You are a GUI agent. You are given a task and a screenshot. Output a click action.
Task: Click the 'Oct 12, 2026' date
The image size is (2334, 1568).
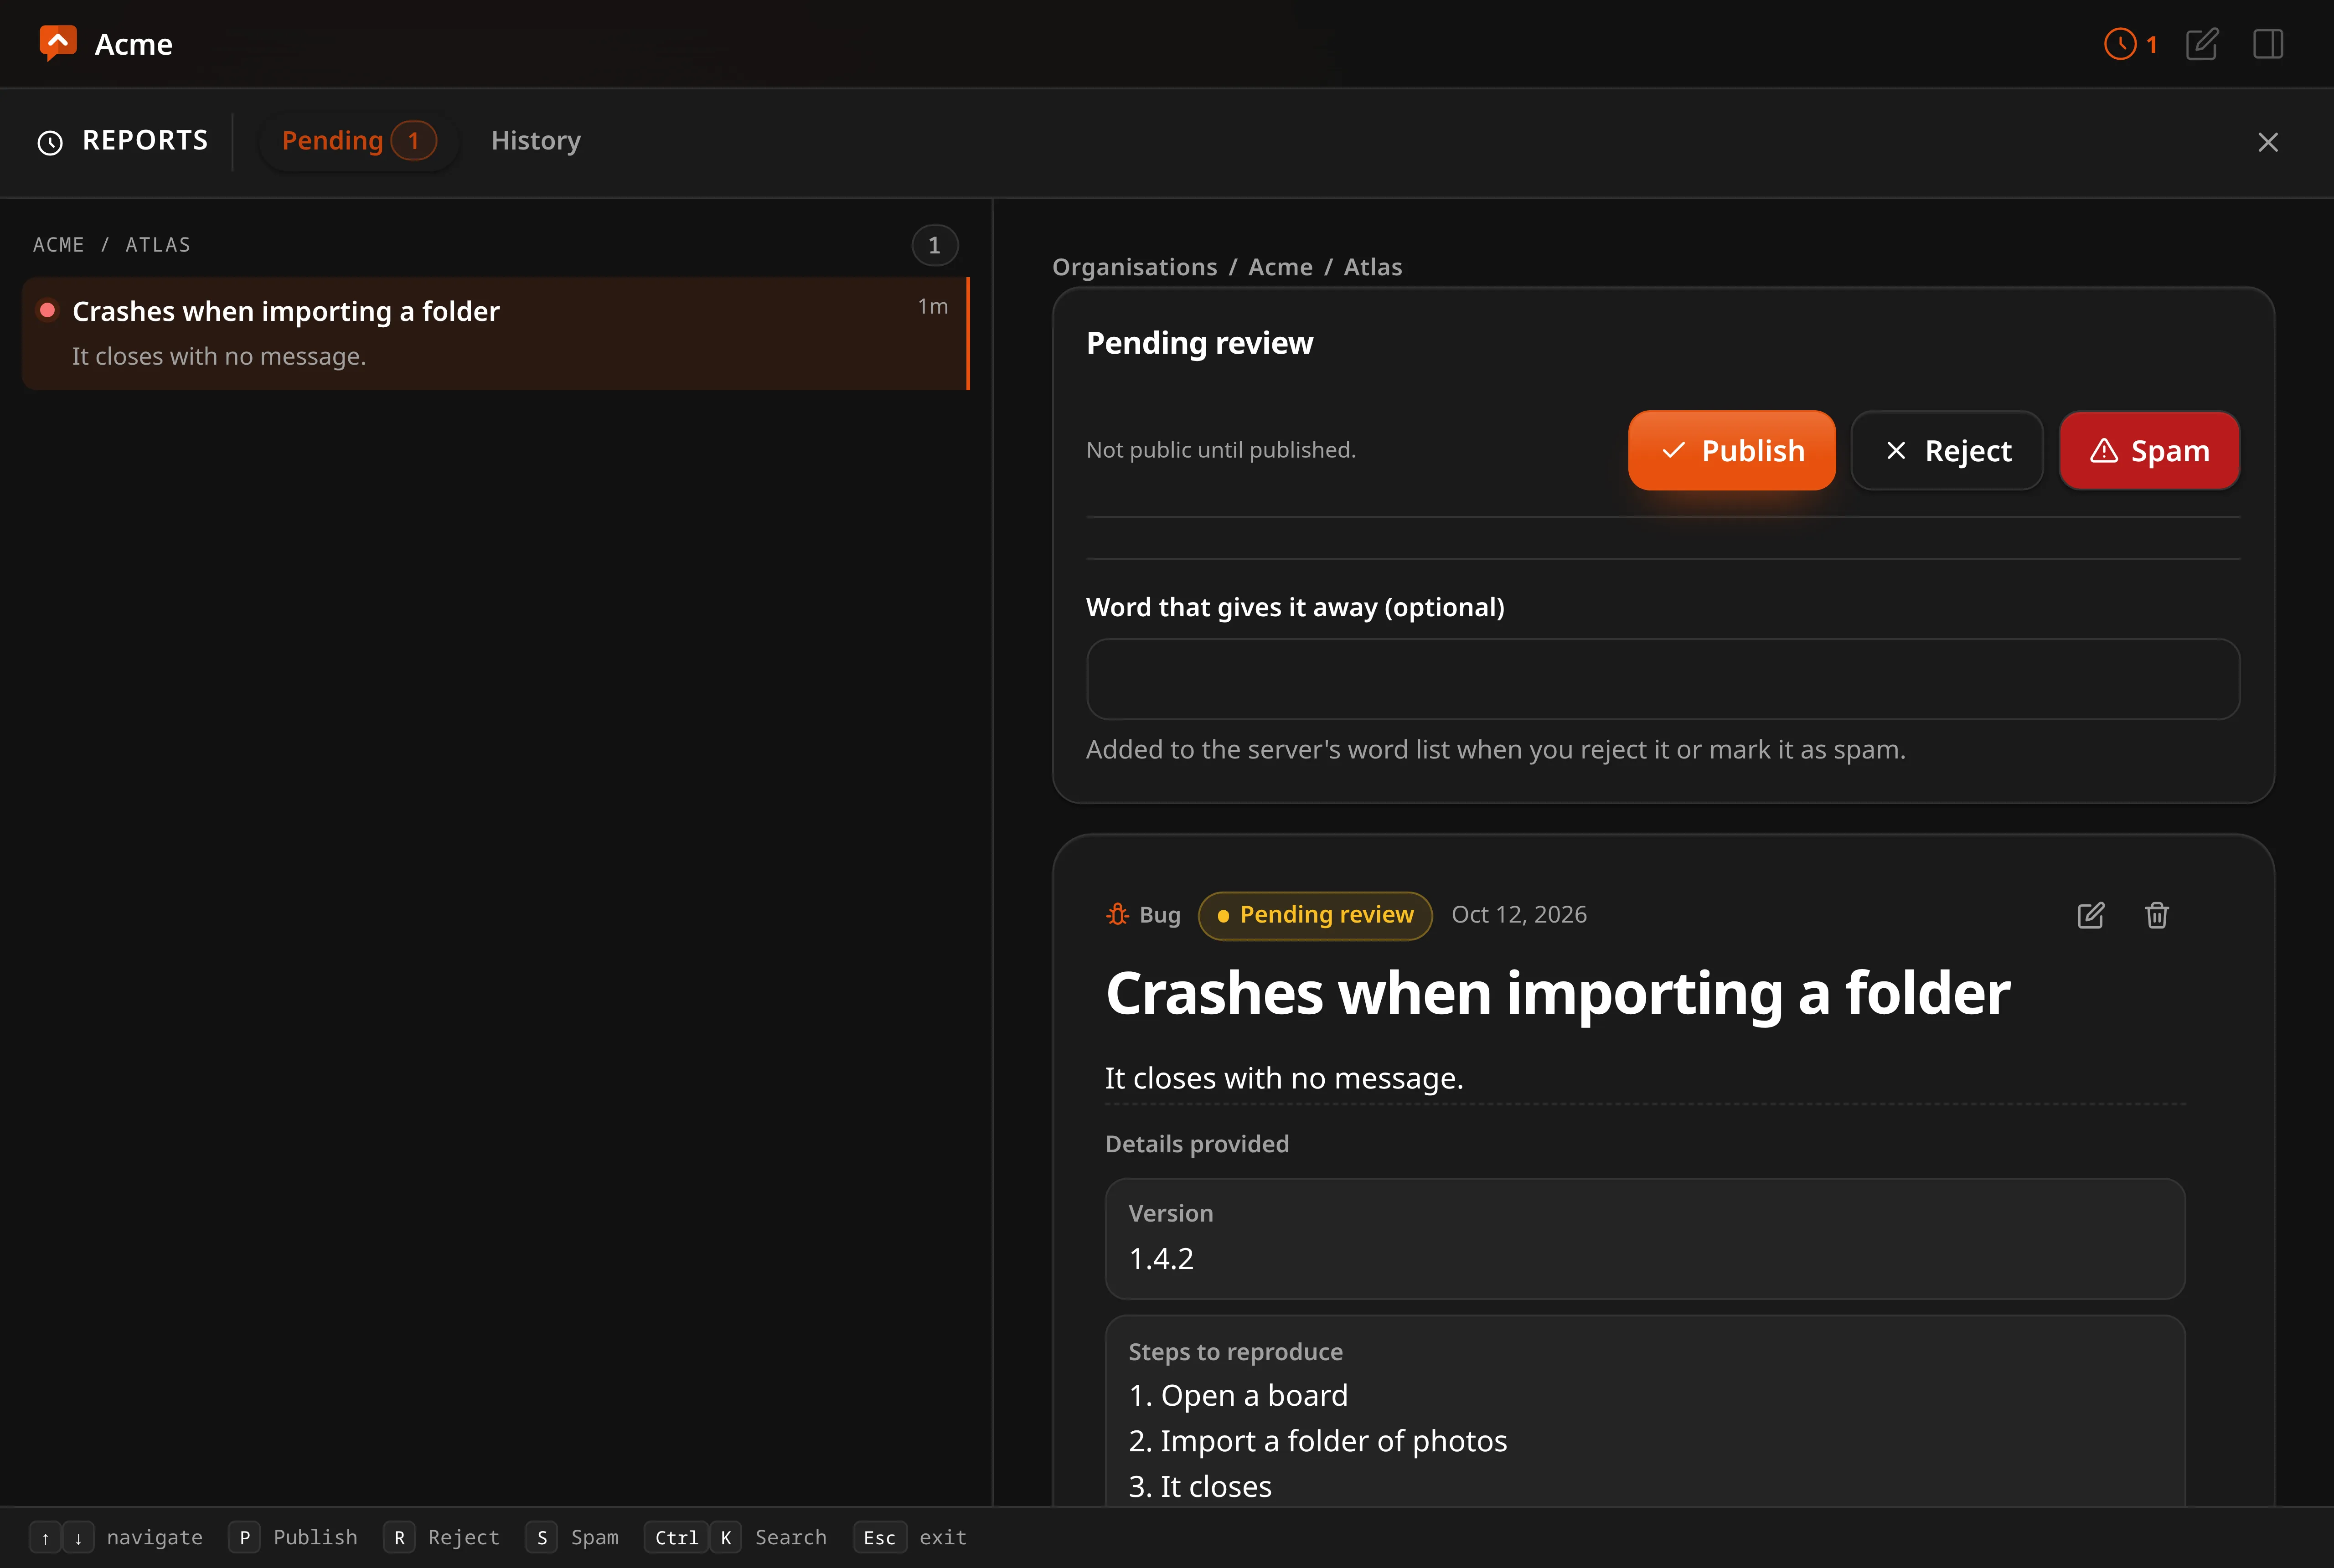click(x=1519, y=914)
